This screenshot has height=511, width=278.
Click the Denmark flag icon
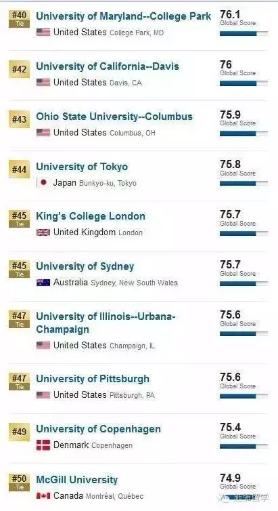point(43,445)
